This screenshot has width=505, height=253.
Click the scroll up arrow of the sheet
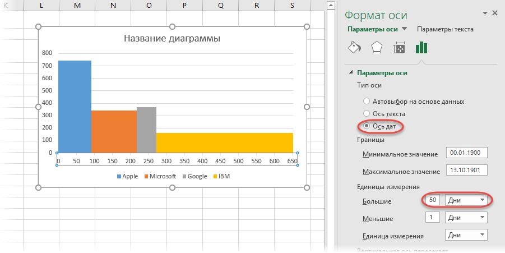331,5
